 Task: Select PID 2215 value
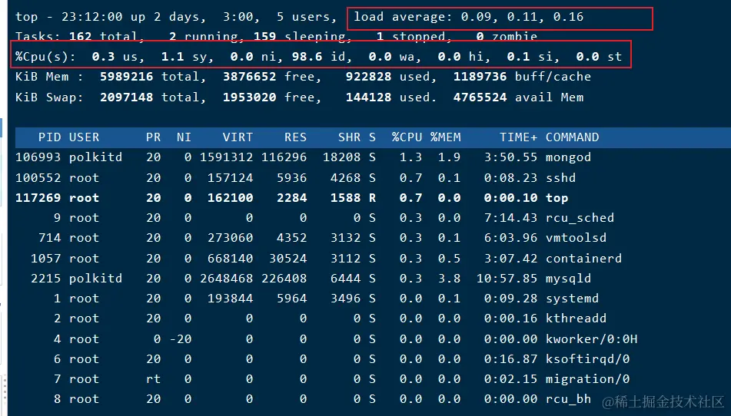(x=45, y=279)
